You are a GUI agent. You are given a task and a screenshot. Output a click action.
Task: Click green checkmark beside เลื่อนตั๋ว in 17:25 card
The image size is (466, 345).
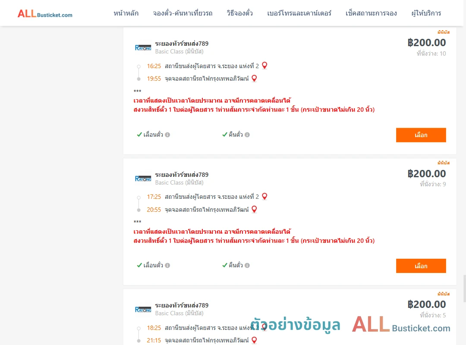point(139,265)
